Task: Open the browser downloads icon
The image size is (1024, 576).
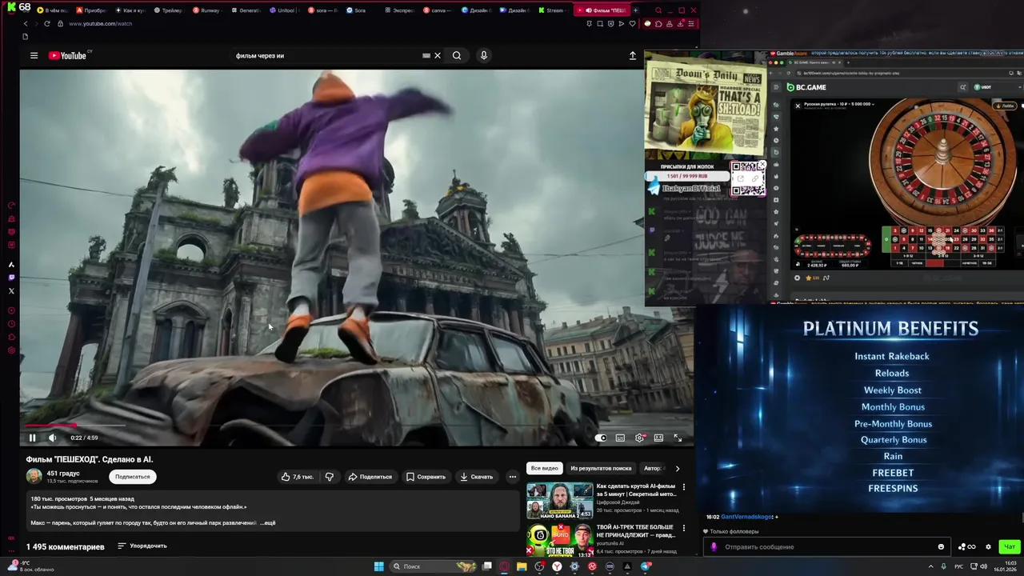Action: [681, 23]
